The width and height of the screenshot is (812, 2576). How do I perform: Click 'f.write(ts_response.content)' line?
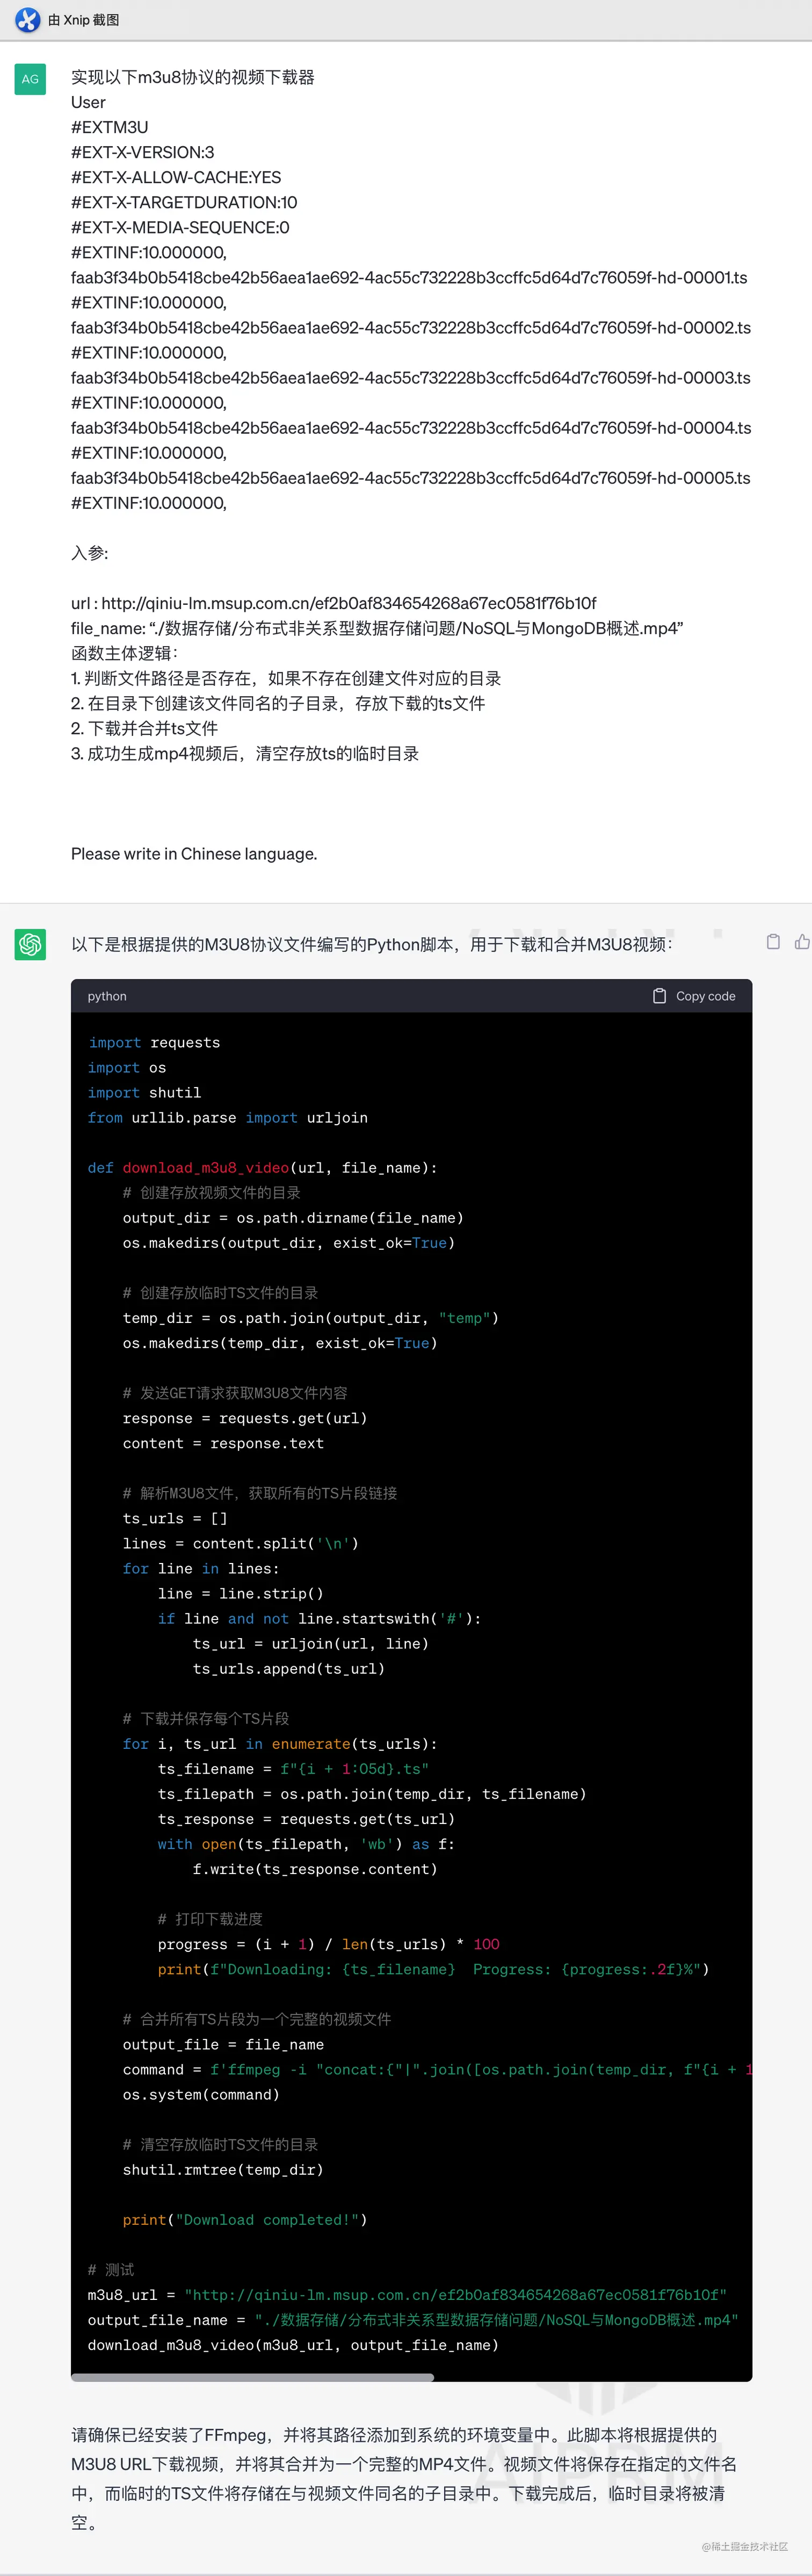(x=315, y=1868)
